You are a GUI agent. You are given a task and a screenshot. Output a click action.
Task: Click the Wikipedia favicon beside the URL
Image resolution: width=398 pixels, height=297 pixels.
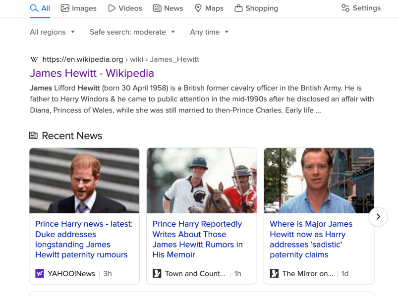point(34,59)
